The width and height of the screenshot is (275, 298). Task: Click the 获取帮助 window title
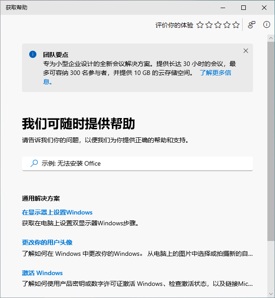tap(17, 8)
